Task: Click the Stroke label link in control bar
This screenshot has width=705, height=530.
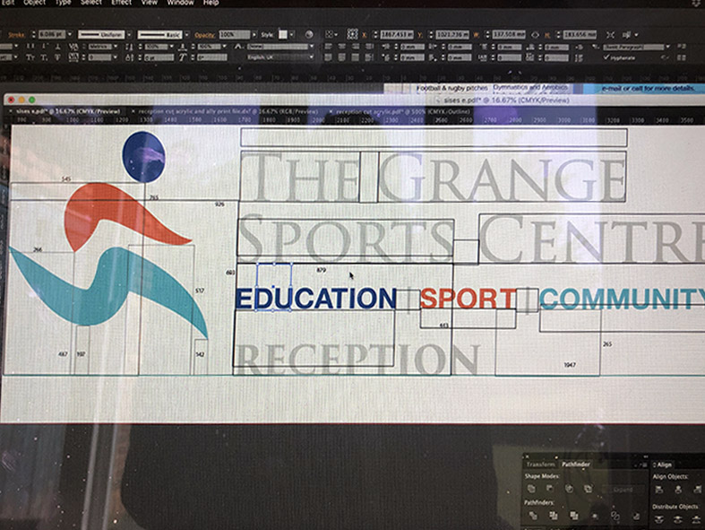Action: pos(17,35)
